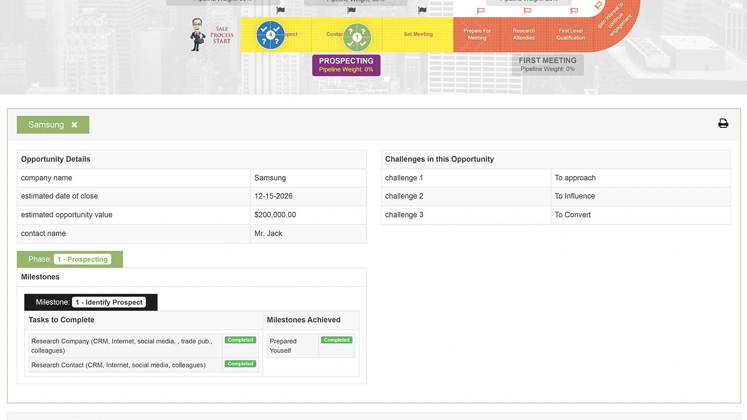747x420 pixels.
Task: Click the PROSPECTING phase label
Action: point(346,65)
